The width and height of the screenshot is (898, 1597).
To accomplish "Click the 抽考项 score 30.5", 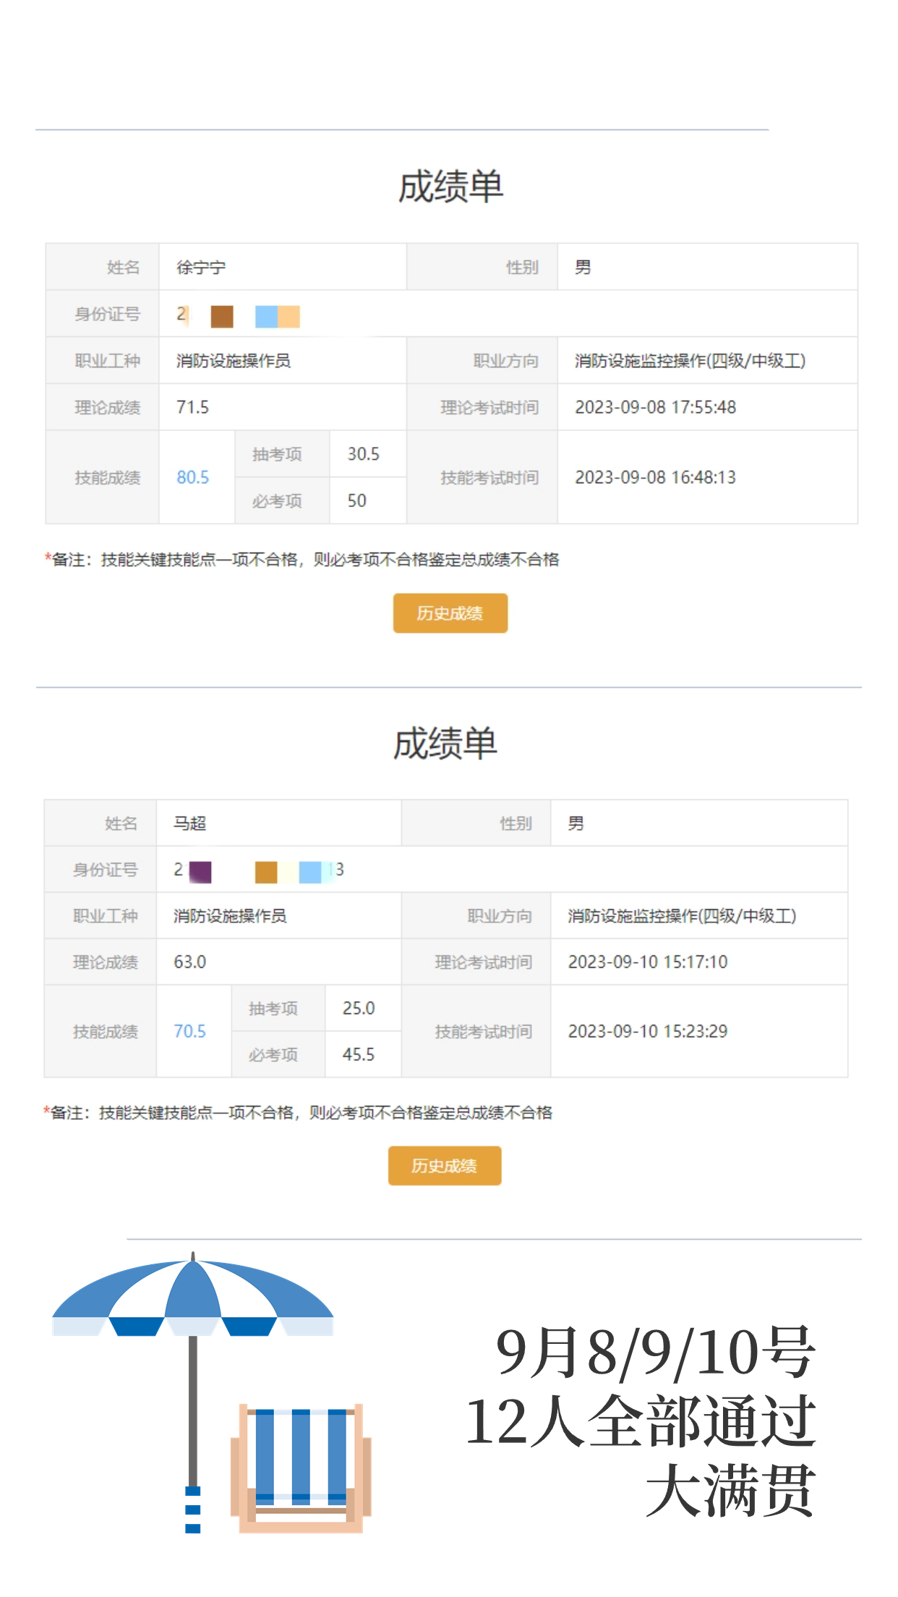I will pyautogui.click(x=363, y=454).
